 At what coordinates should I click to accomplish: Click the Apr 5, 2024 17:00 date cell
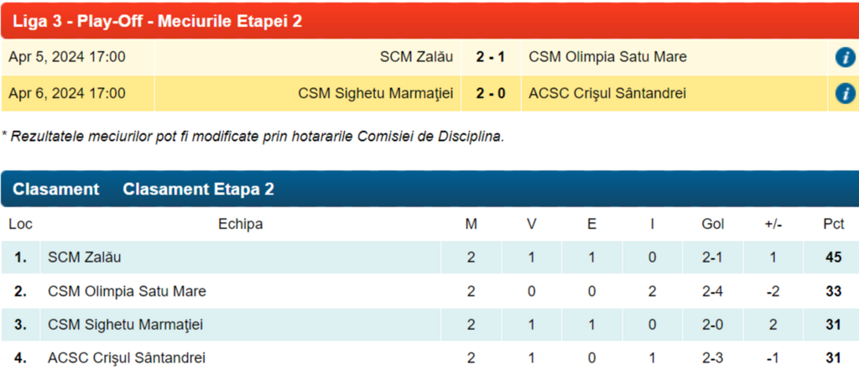(x=67, y=57)
